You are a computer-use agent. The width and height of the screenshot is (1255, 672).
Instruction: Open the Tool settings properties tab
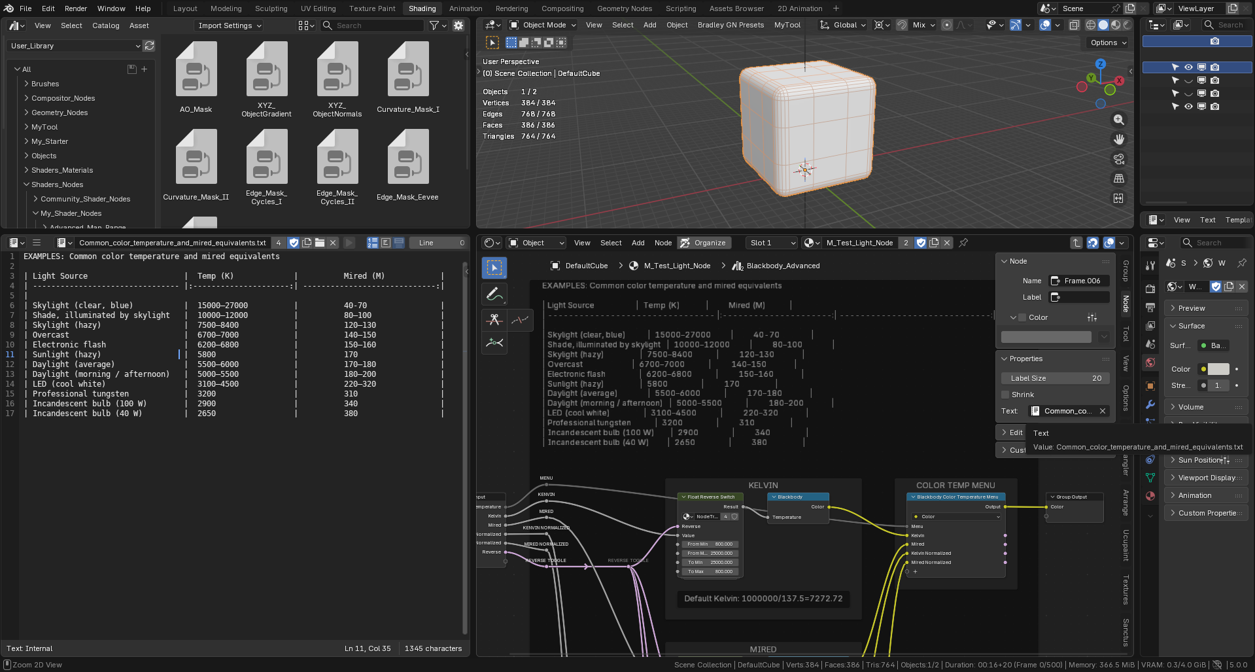(x=1150, y=265)
